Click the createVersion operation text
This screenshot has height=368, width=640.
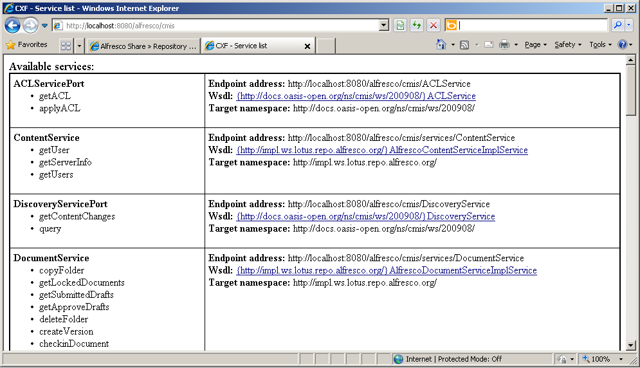[66, 331]
